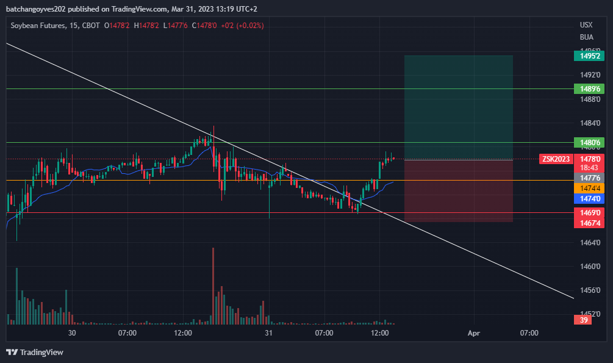
Task: Click the Apr label on time axis
Action: coord(474,333)
